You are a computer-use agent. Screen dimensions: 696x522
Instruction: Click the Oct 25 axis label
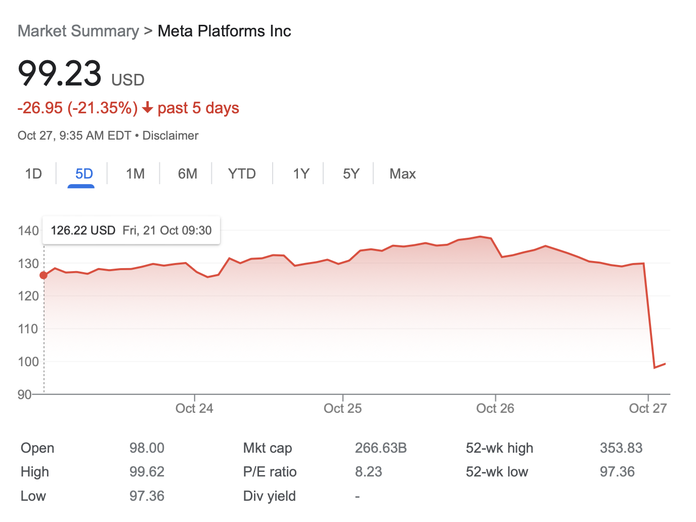point(343,409)
